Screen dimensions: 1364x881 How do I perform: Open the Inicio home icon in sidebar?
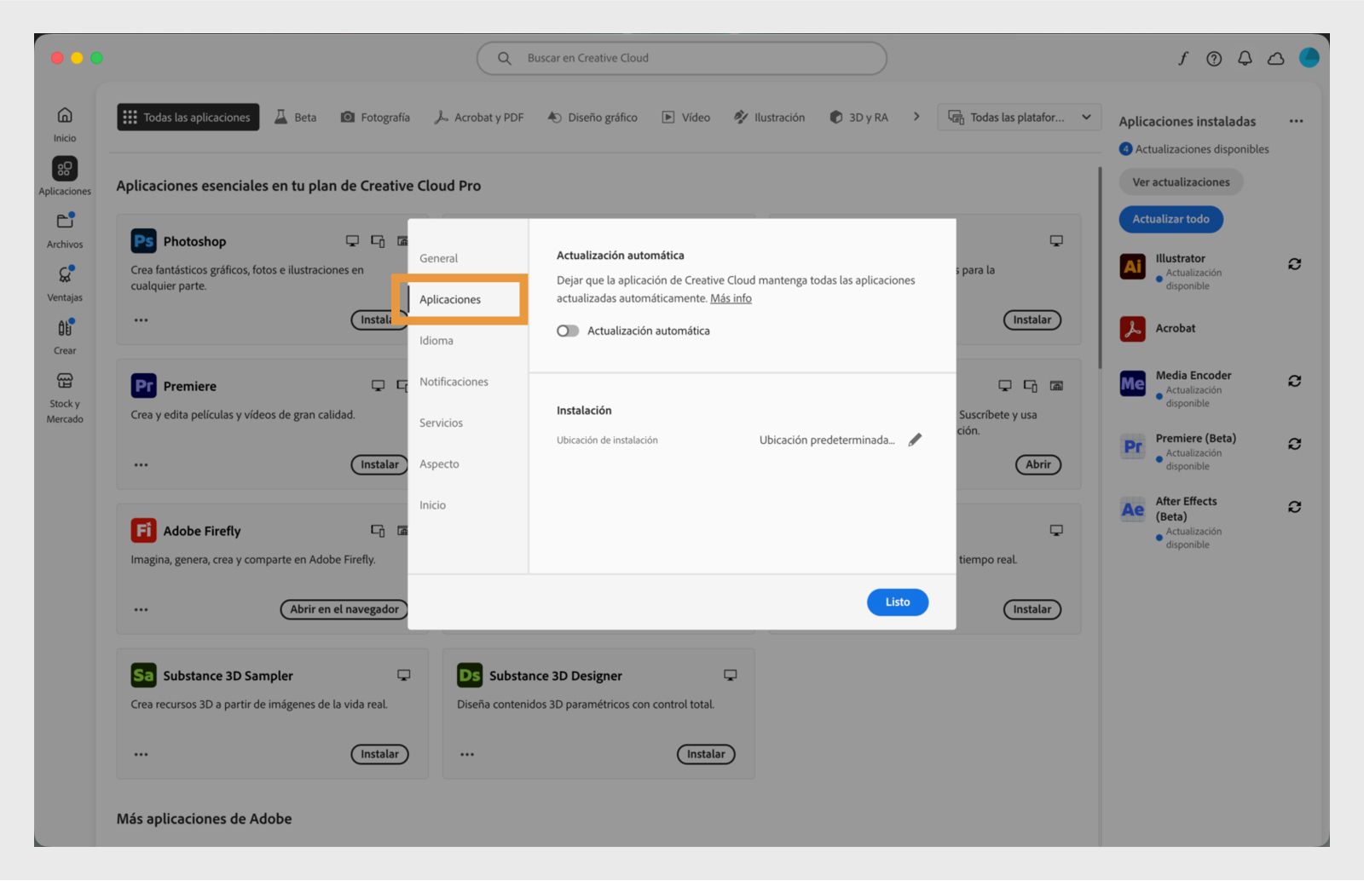[x=65, y=115]
